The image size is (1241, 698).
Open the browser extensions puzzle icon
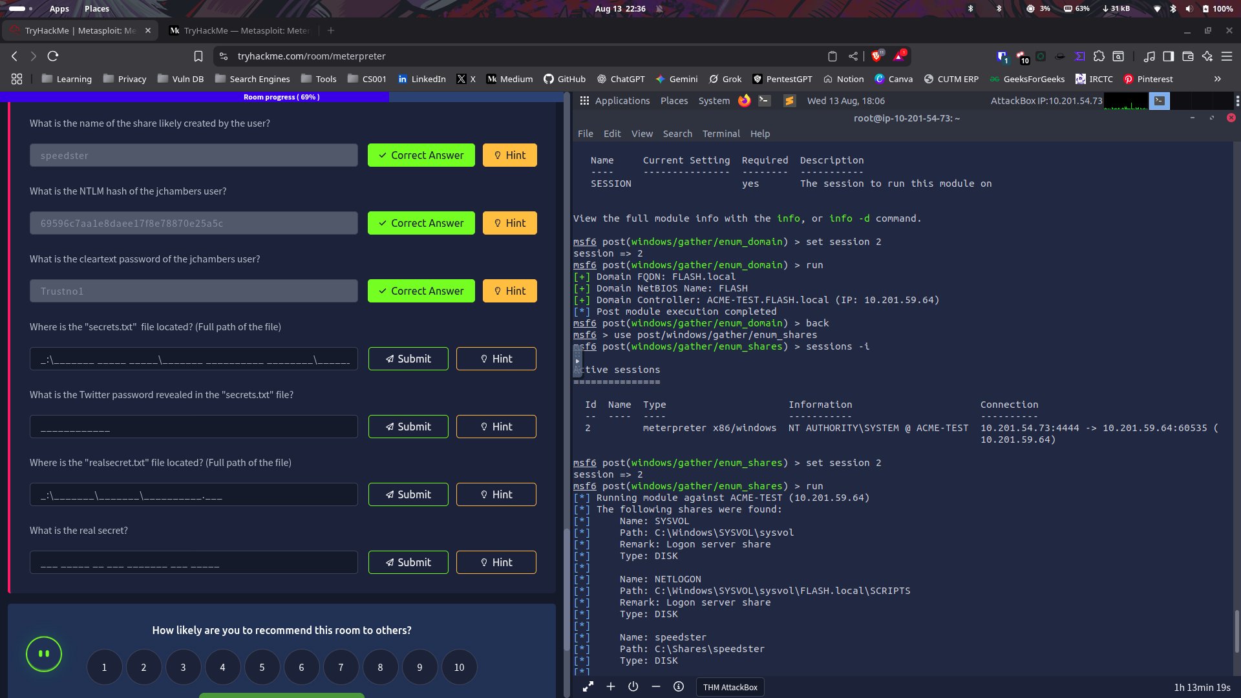[1099, 56]
